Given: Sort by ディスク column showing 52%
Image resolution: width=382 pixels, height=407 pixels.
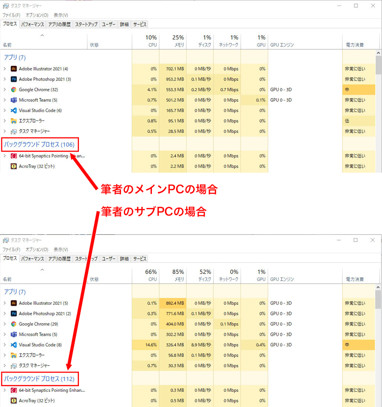Looking at the screenshot, I should coord(200,275).
